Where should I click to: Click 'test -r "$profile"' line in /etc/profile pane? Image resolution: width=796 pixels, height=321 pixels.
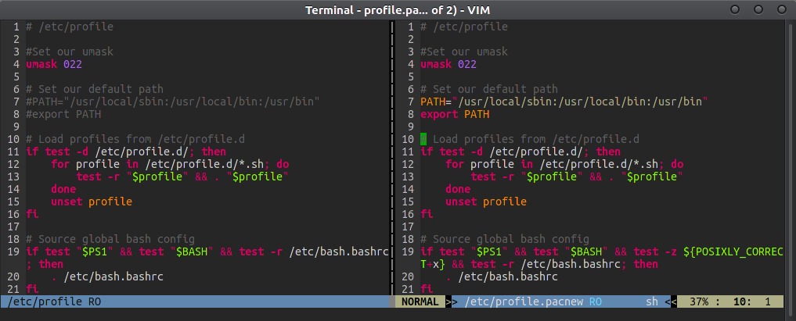click(182, 177)
